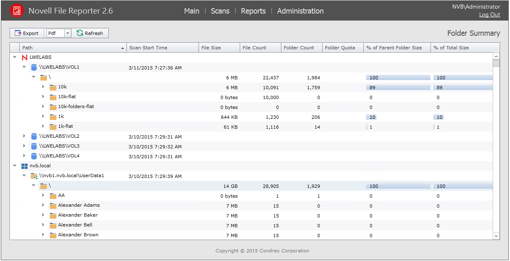Click the UserData1 network share icon

pos(34,176)
